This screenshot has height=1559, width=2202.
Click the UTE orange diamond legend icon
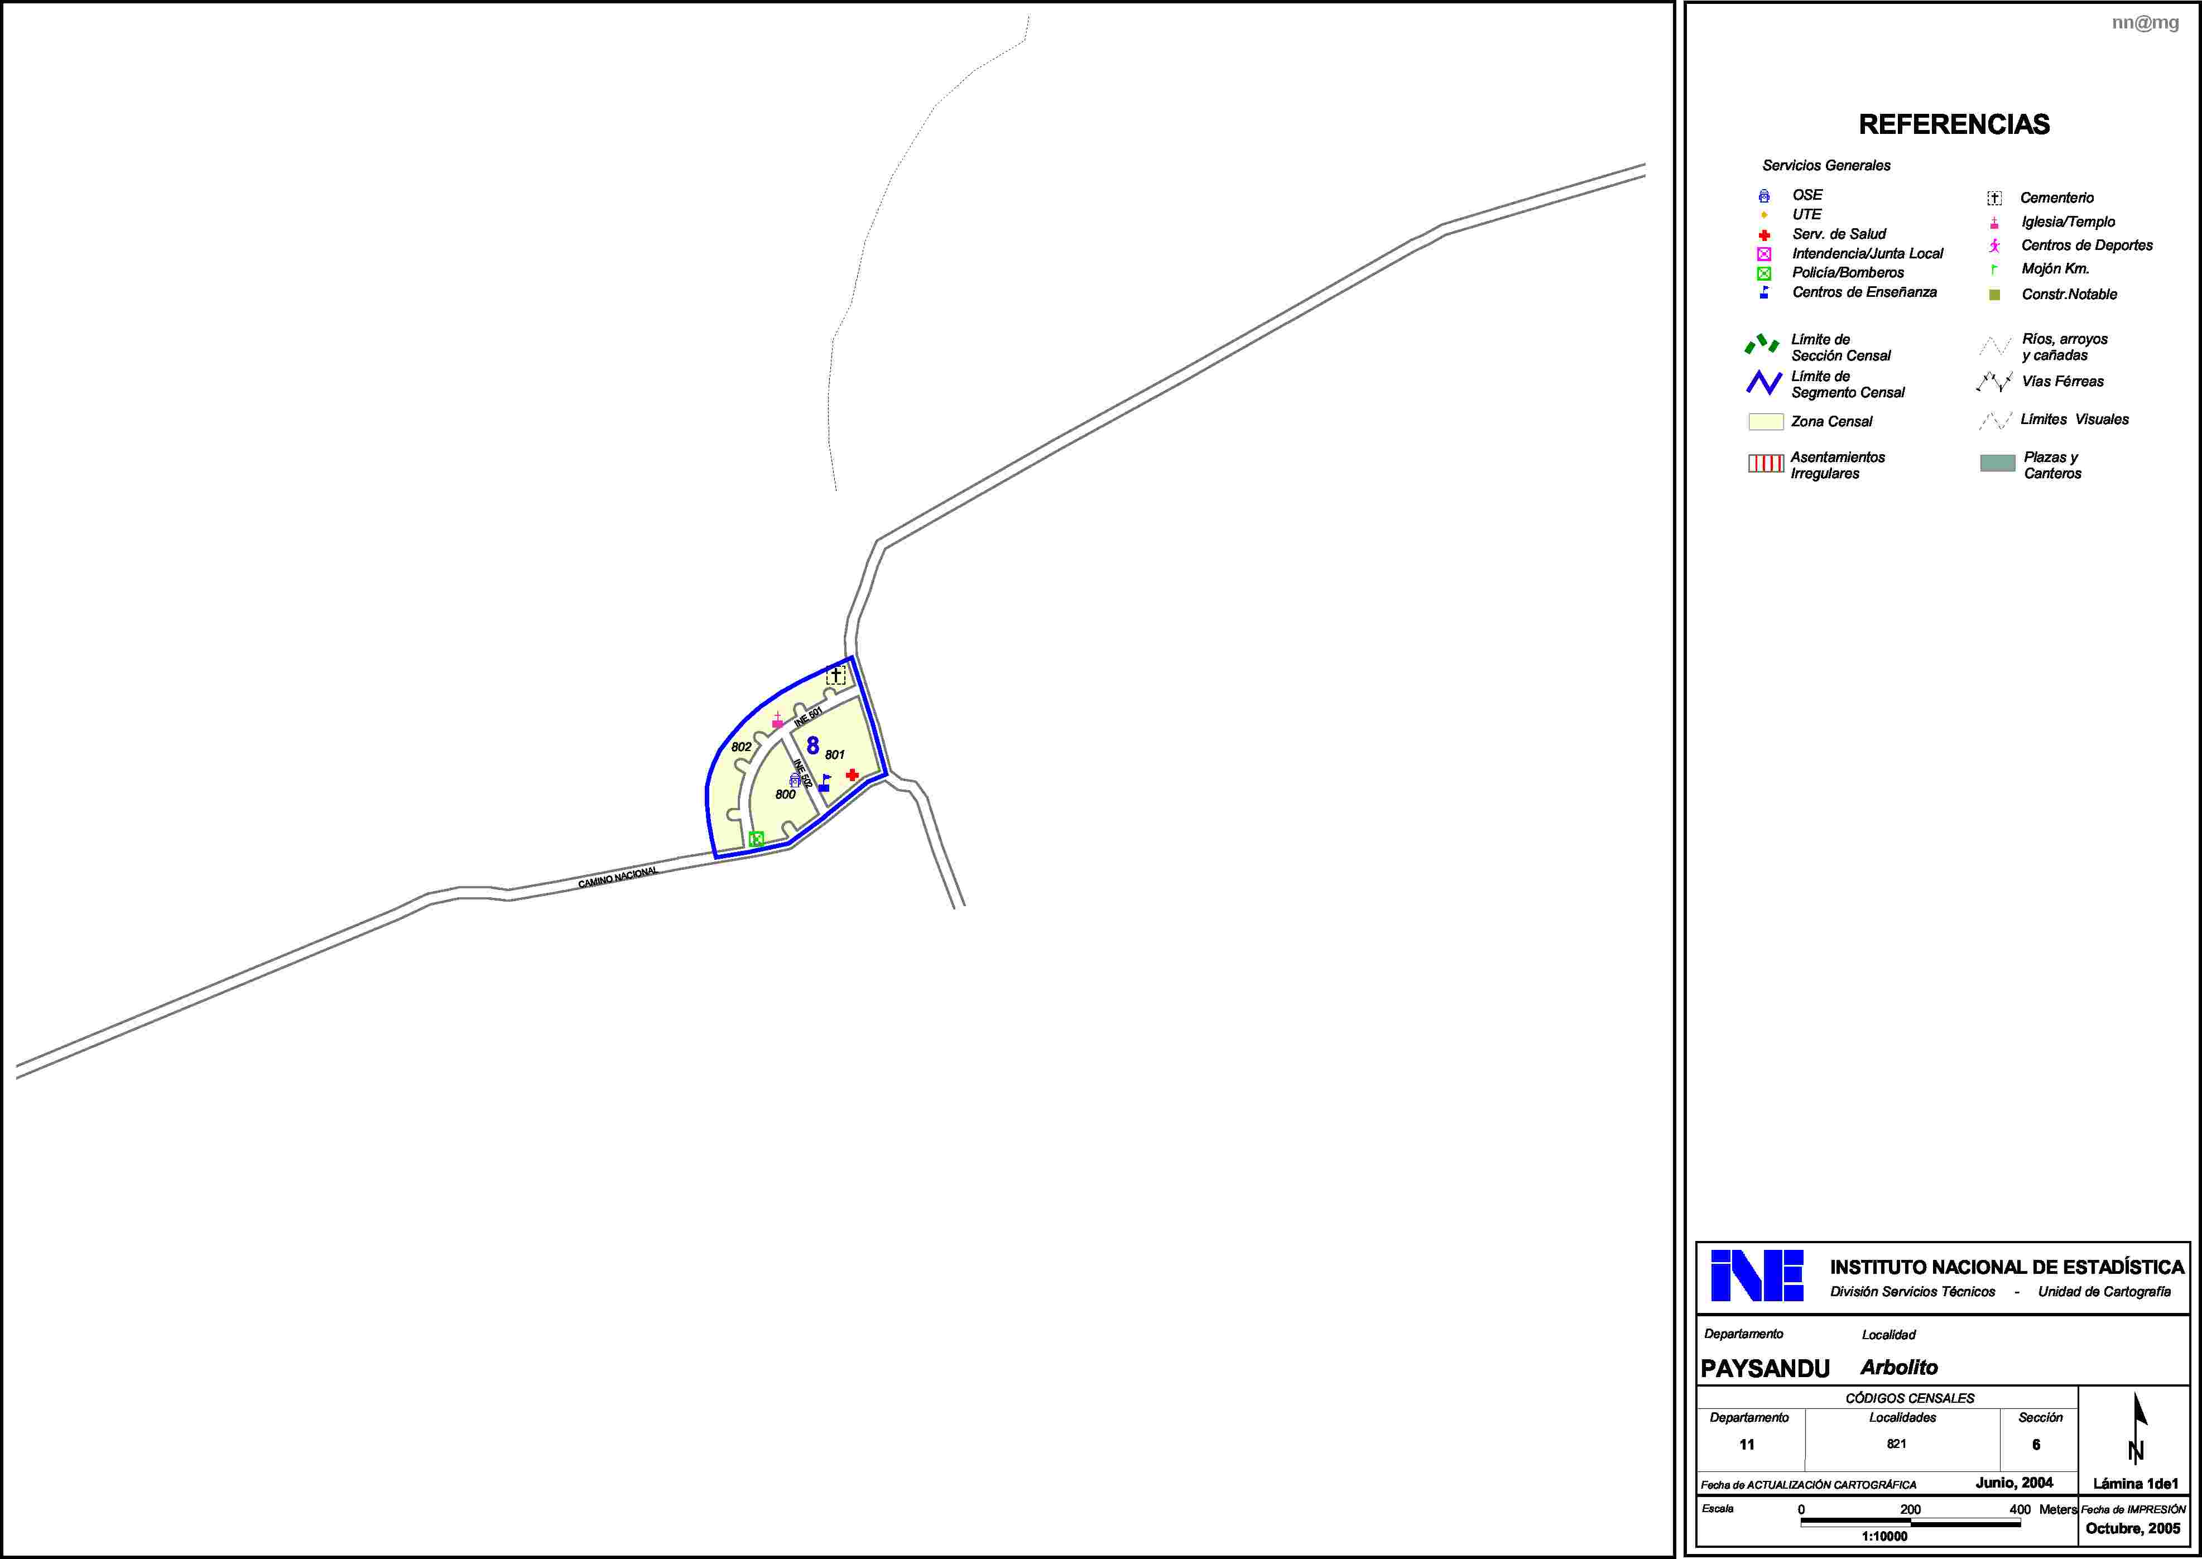(x=1763, y=215)
